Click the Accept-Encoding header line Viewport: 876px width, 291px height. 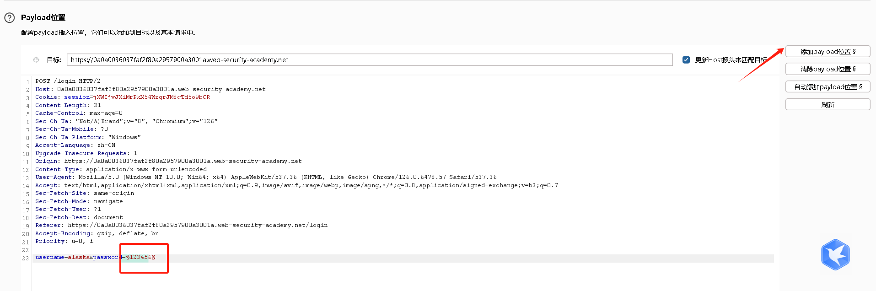97,233
